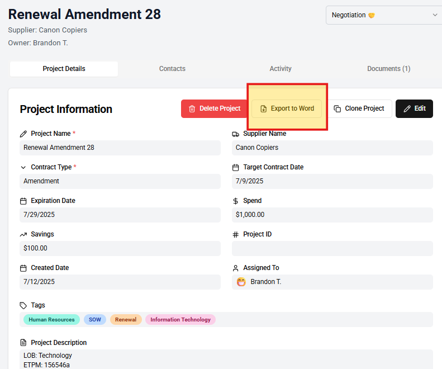Click the Amendment contract type field
The width and height of the screenshot is (442, 369).
[x=120, y=181]
